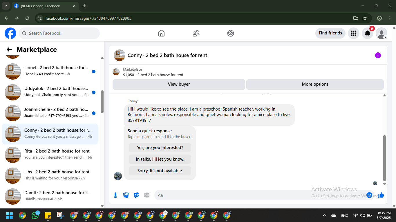Switch to the Messenger | Facebook tab
The image size is (396, 222).
45,6
